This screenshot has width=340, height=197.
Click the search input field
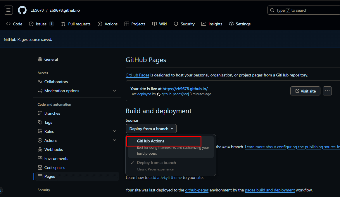click(x=303, y=10)
